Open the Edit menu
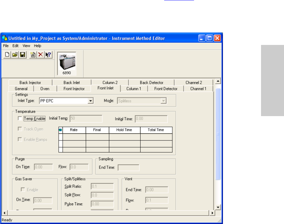 point(15,46)
